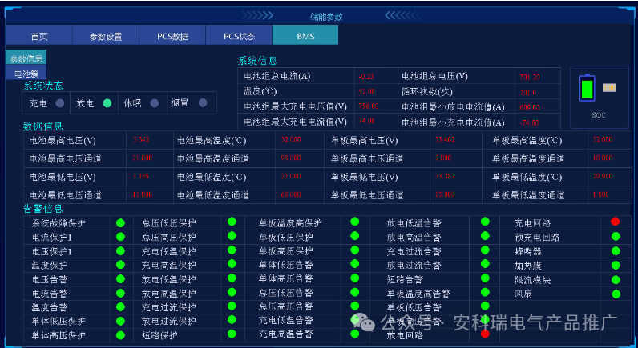Click the 电池最高温度通道 value 98.000
The image size is (638, 348).
(291, 158)
